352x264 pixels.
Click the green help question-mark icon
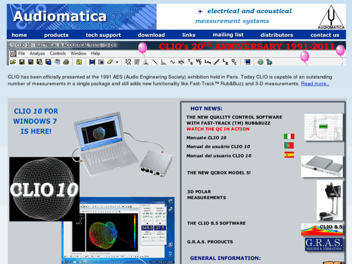pyautogui.click(x=260, y=62)
